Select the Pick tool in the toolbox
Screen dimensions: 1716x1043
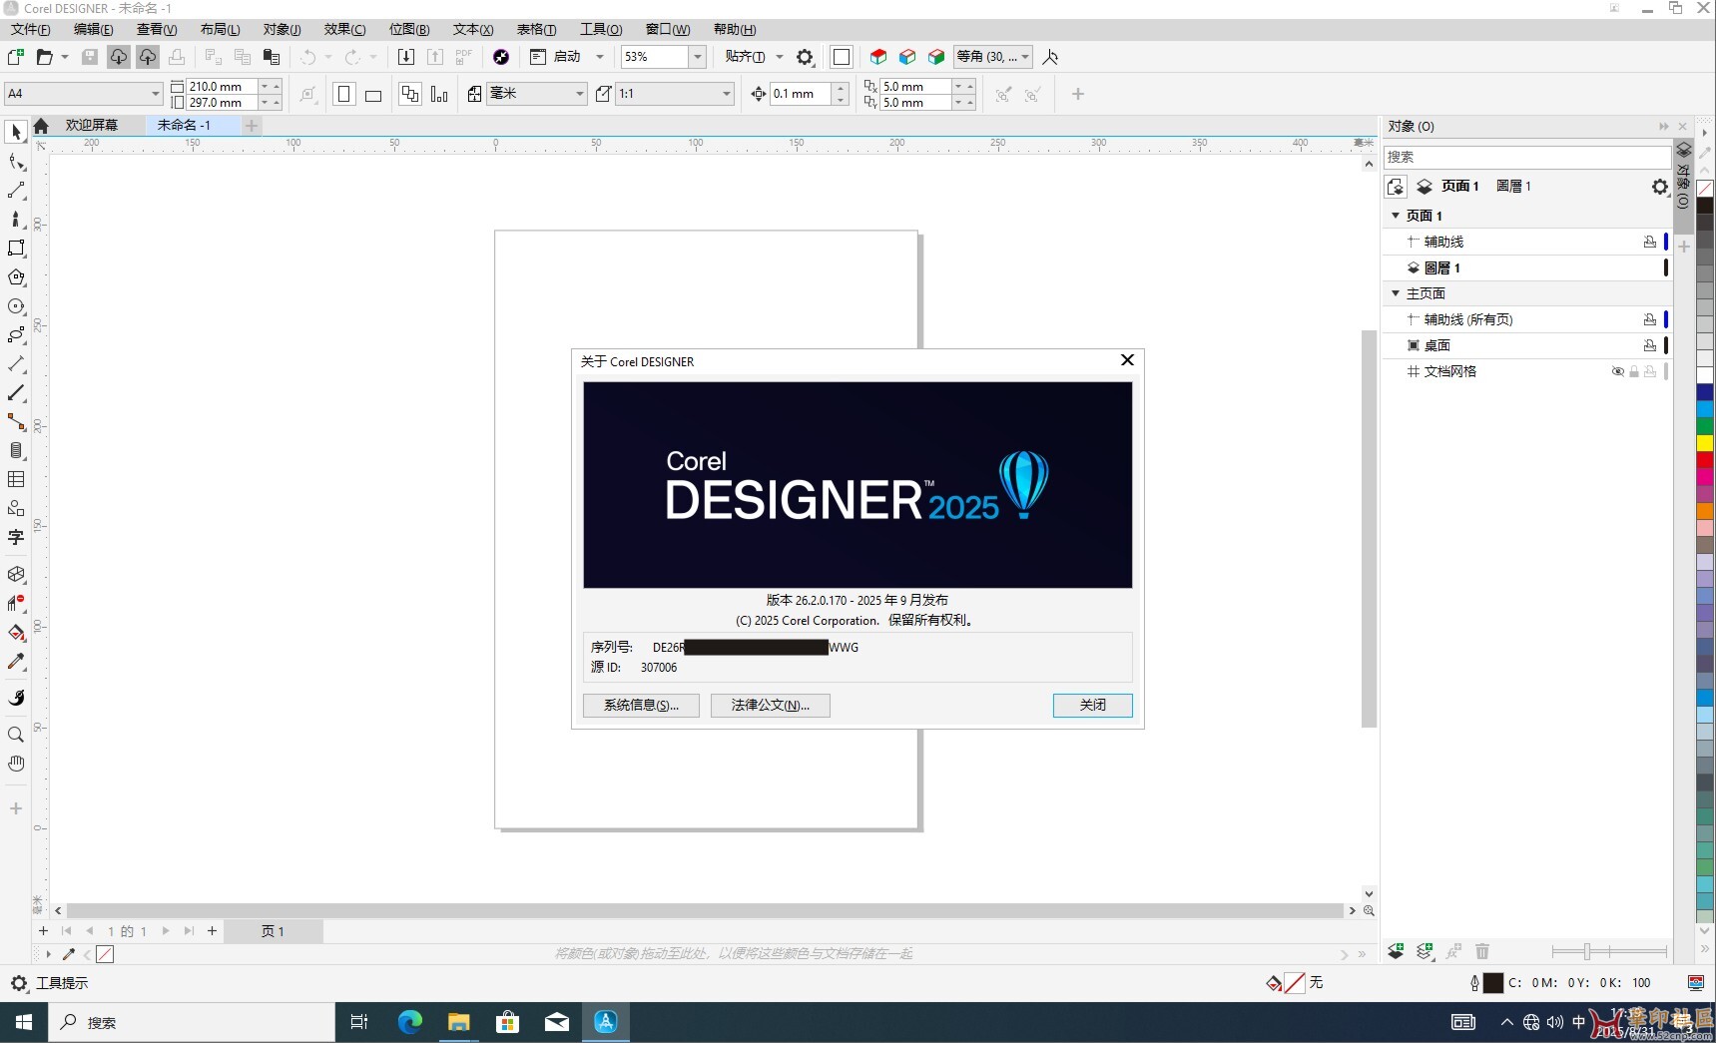point(16,132)
